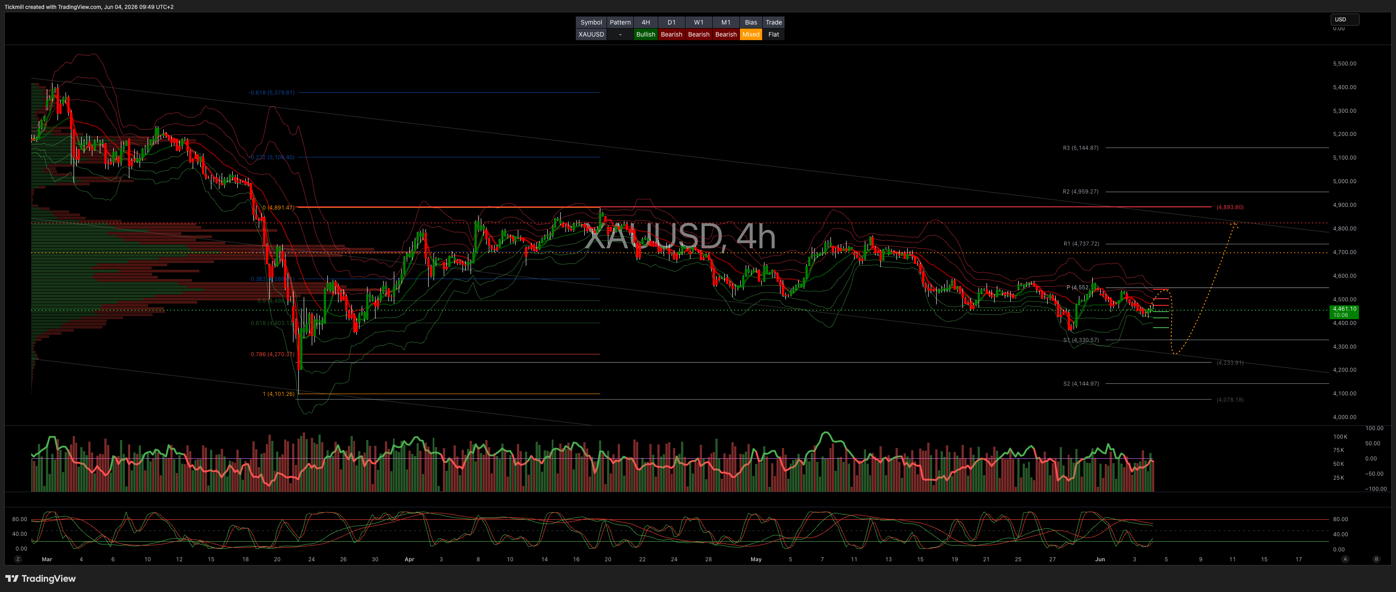Select the Symbol header cell in the table
Viewport: 1396px width, 592px height.
coord(591,22)
